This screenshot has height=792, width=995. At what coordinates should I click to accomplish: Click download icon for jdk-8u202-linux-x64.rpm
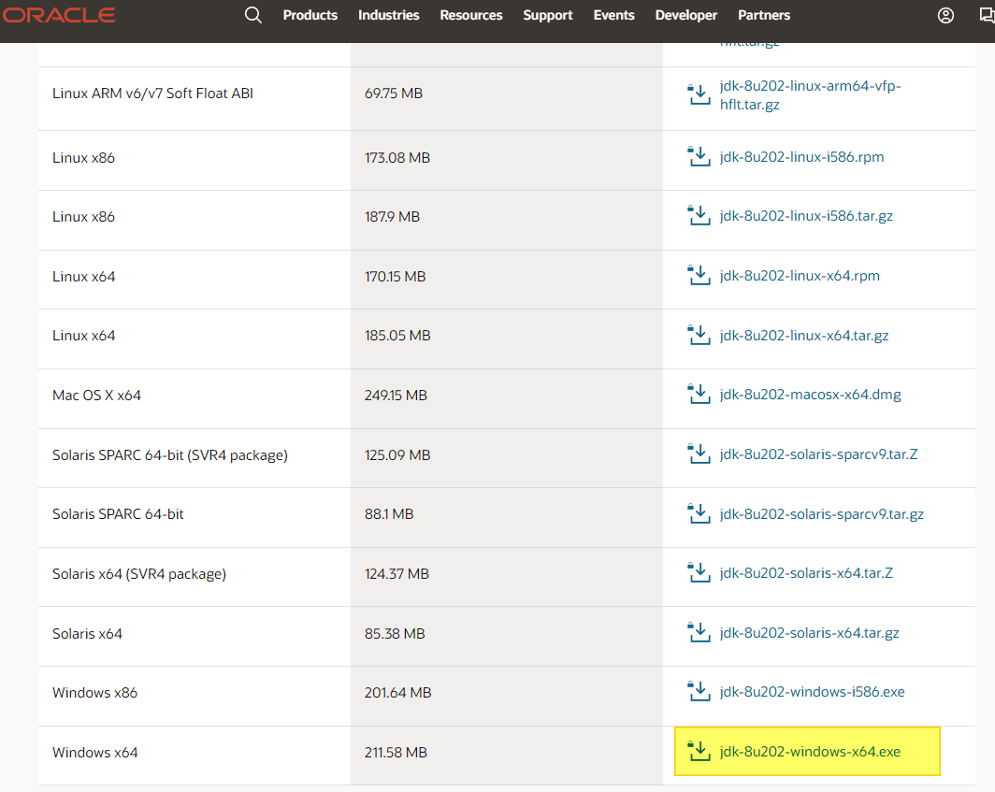699,276
